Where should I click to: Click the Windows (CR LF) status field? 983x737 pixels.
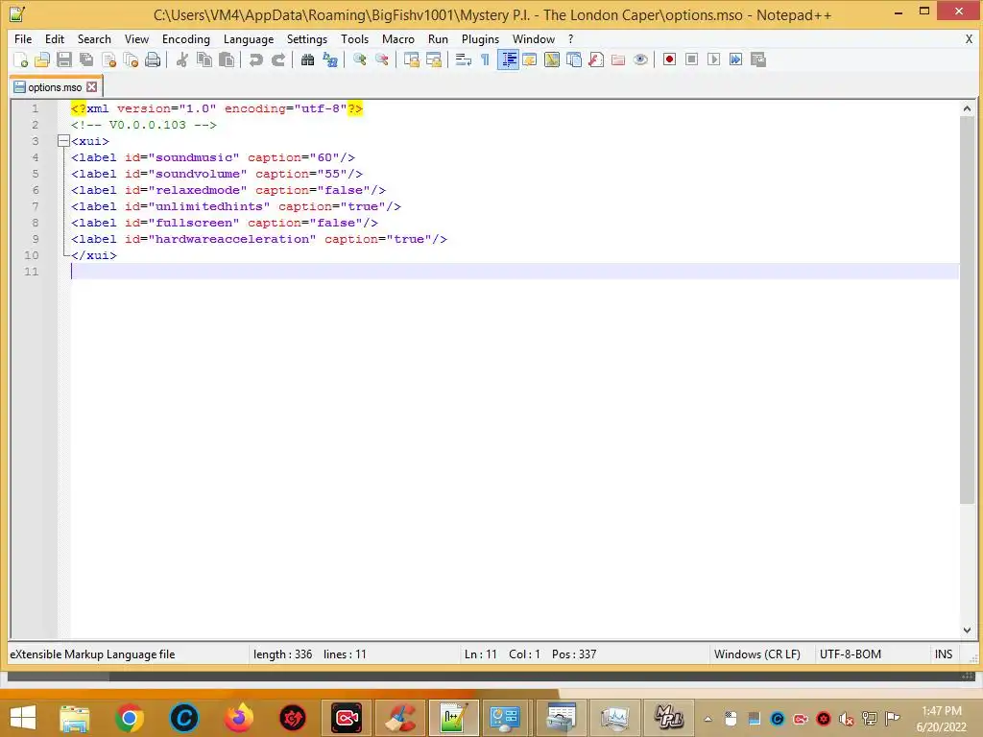click(757, 654)
